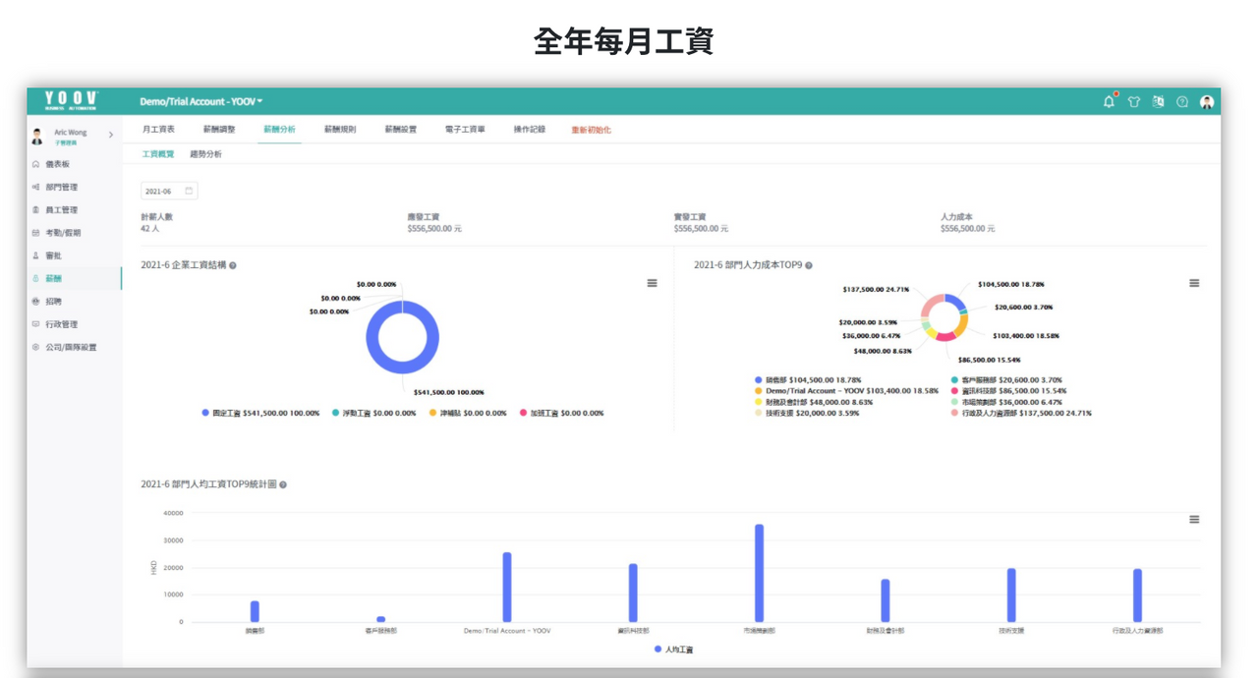Toggle 浮動工資 legend item
The image size is (1258, 678).
click(x=373, y=414)
